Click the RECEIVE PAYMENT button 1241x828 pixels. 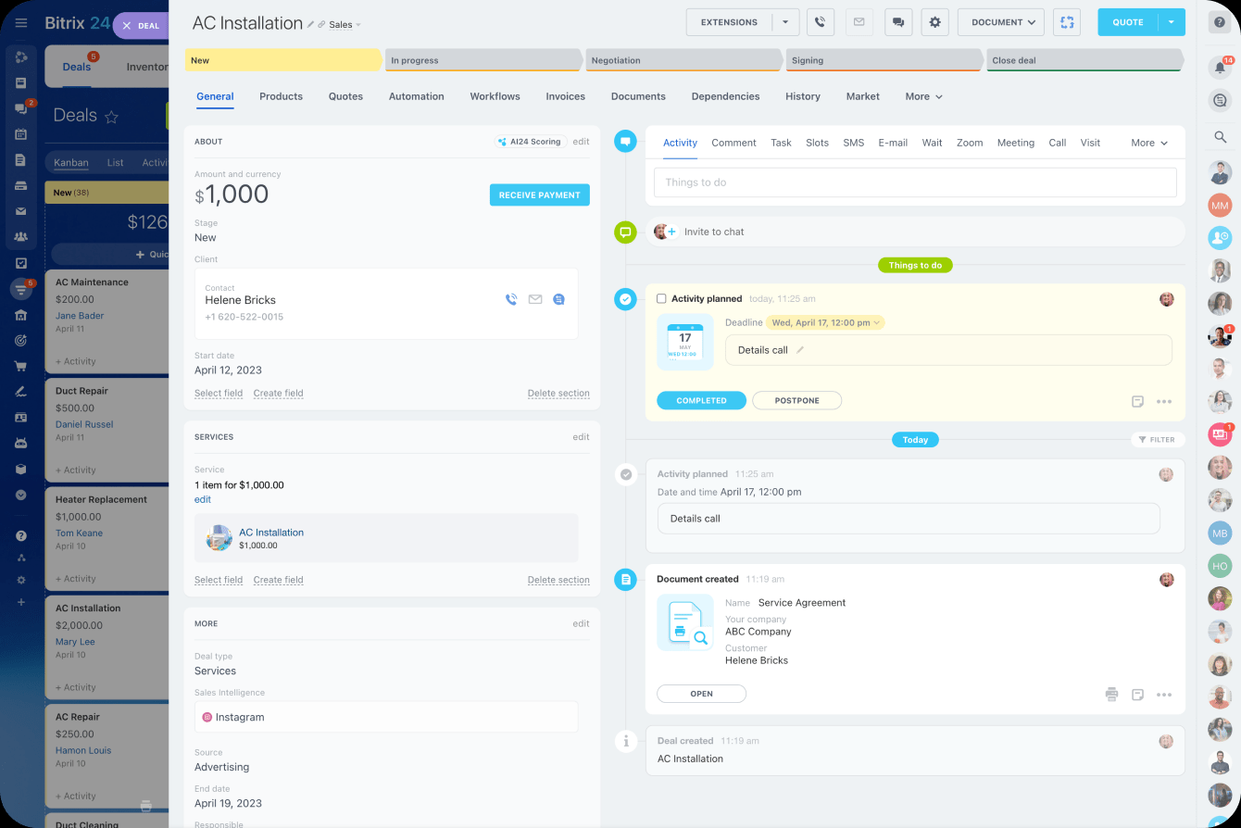point(539,194)
